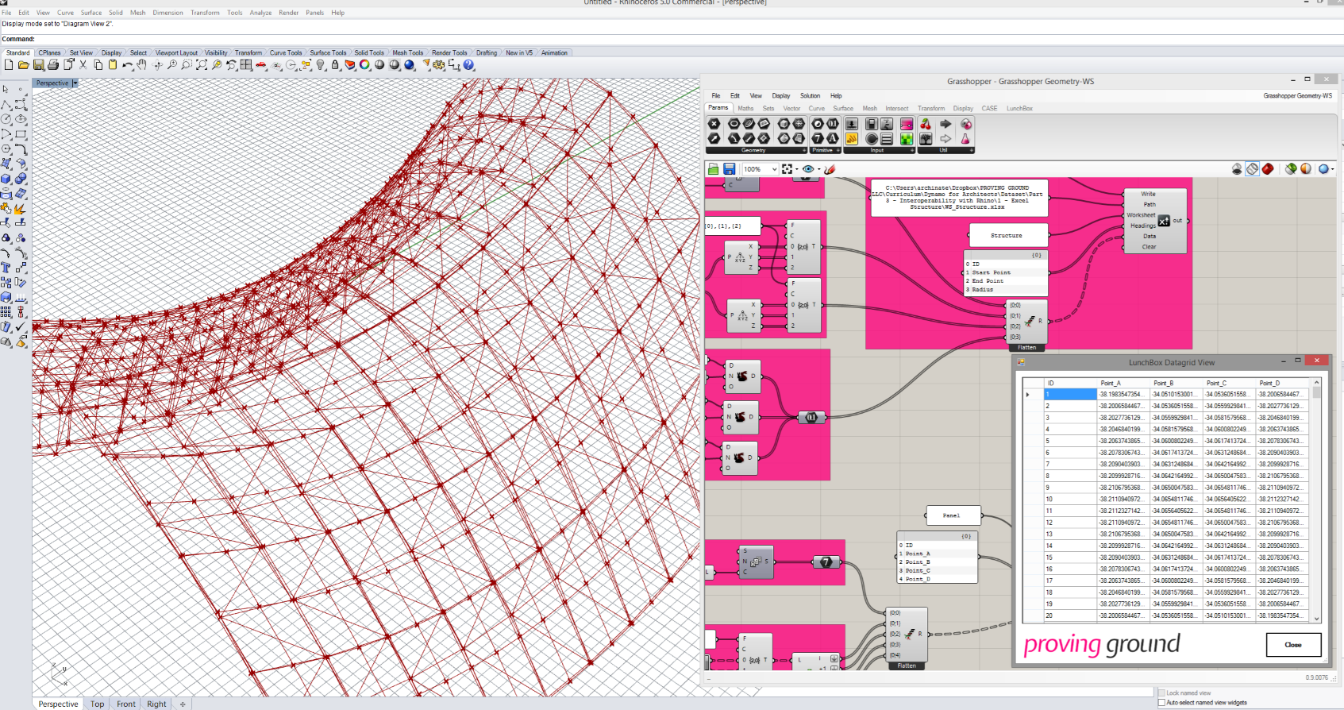Click the Close button in Datagrid View
Viewport: 1344px width, 710px height.
point(1293,645)
